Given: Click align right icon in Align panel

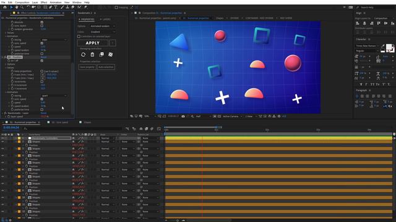Looking at the screenshot, I should click(371, 23).
